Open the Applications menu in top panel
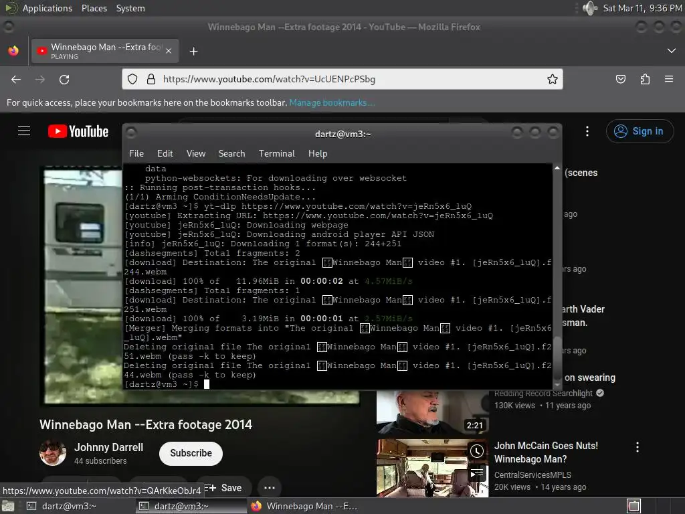 47,8
